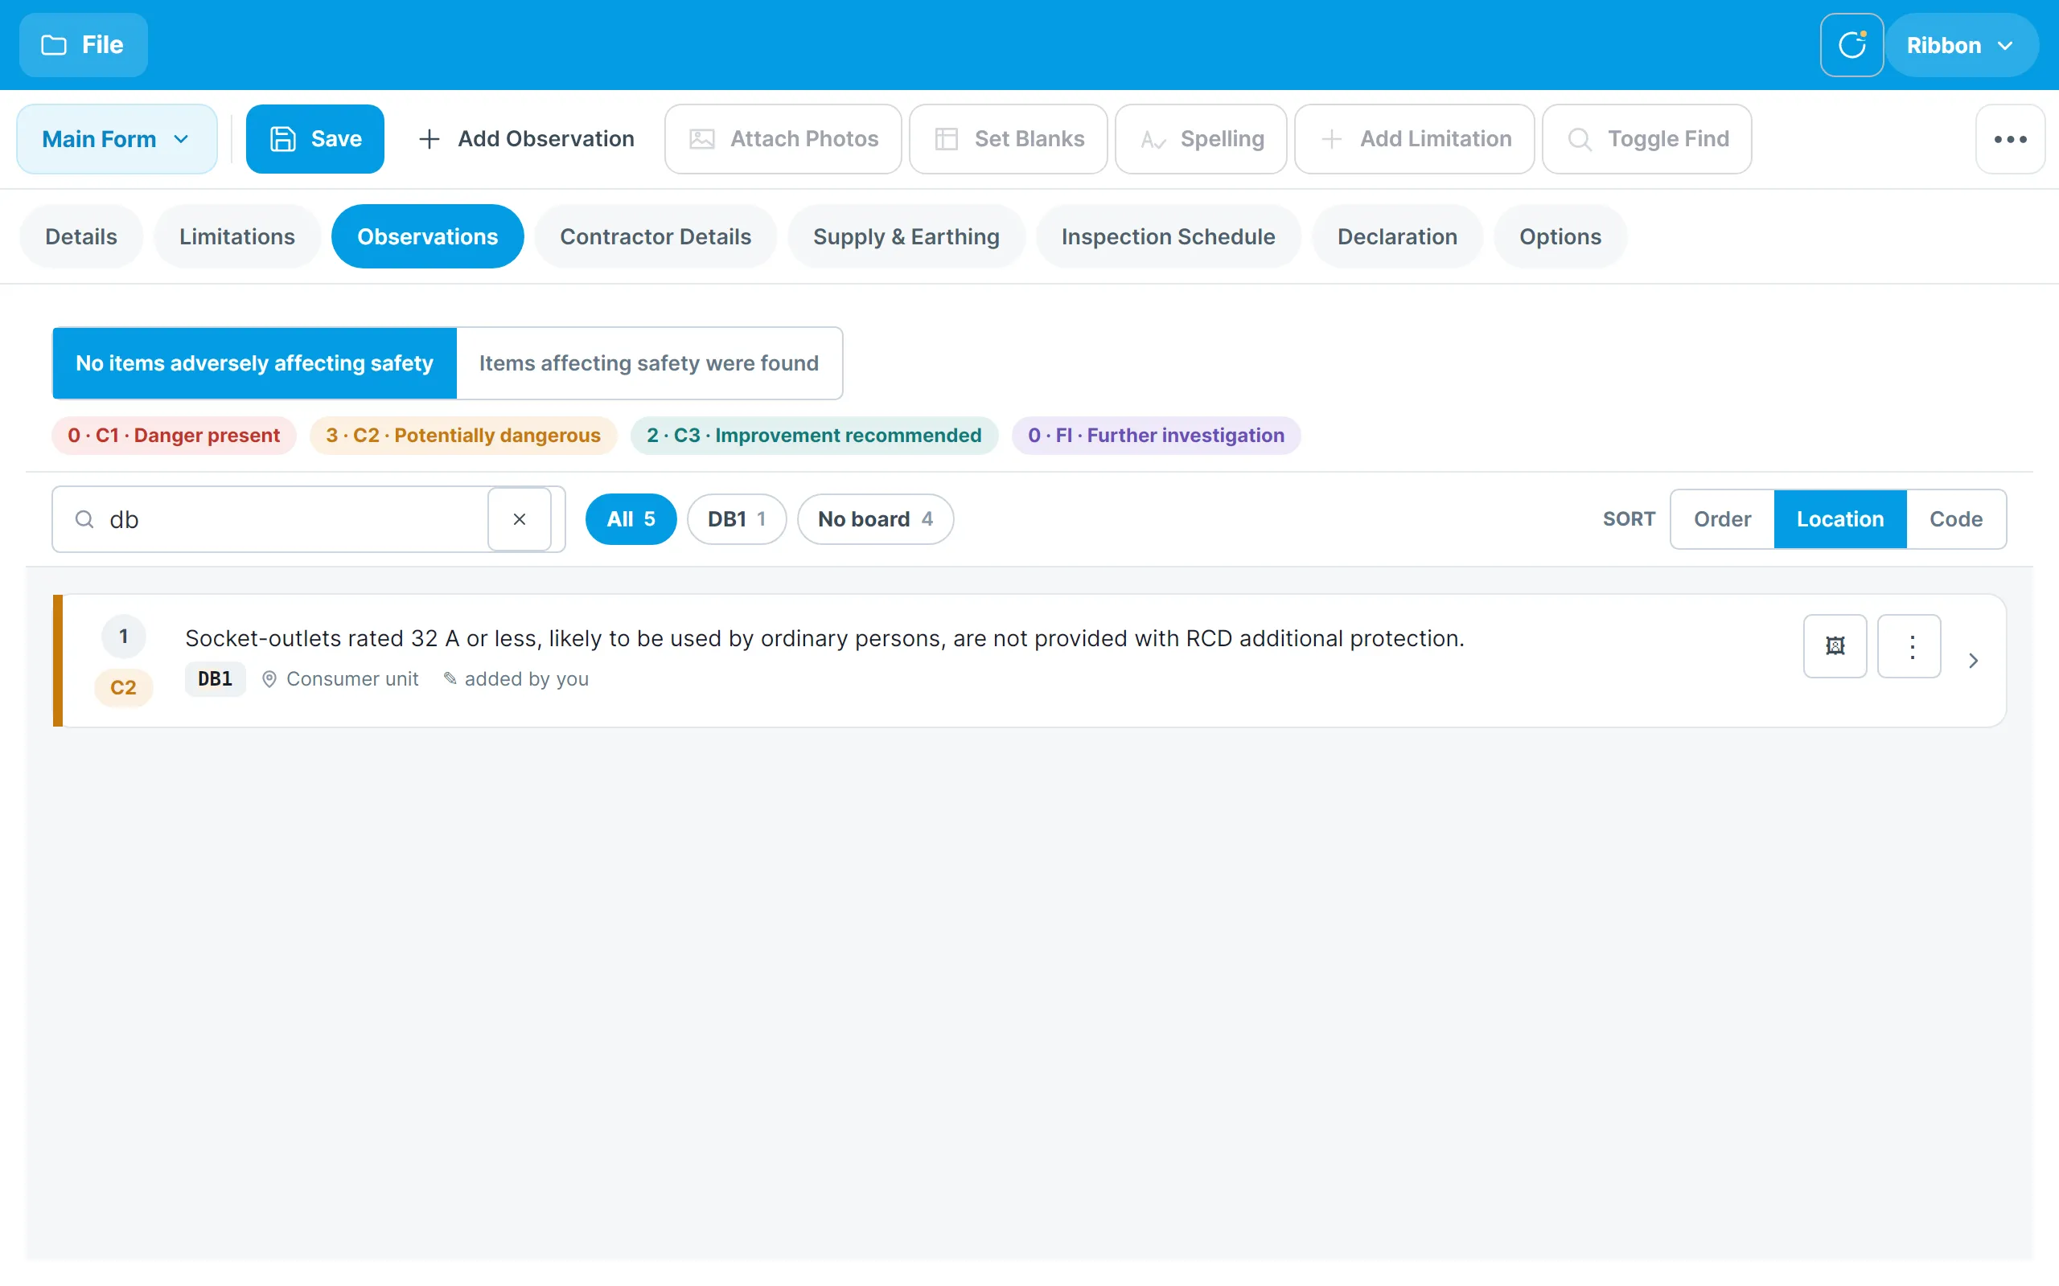Viewport: 2059px width, 1286px height.
Task: Open the File menu
Action: tap(84, 45)
